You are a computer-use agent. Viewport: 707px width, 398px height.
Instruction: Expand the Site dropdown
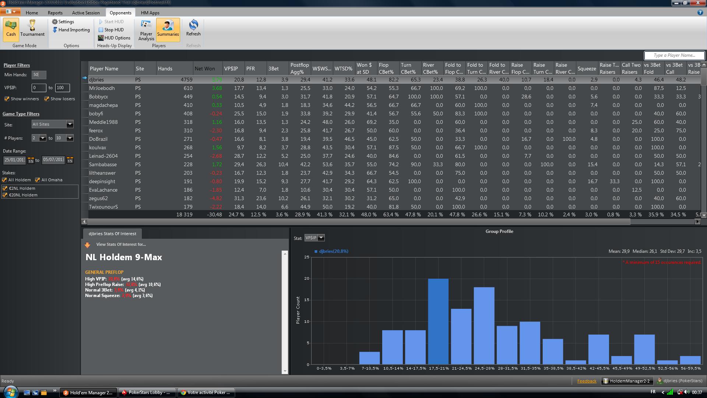(x=70, y=124)
